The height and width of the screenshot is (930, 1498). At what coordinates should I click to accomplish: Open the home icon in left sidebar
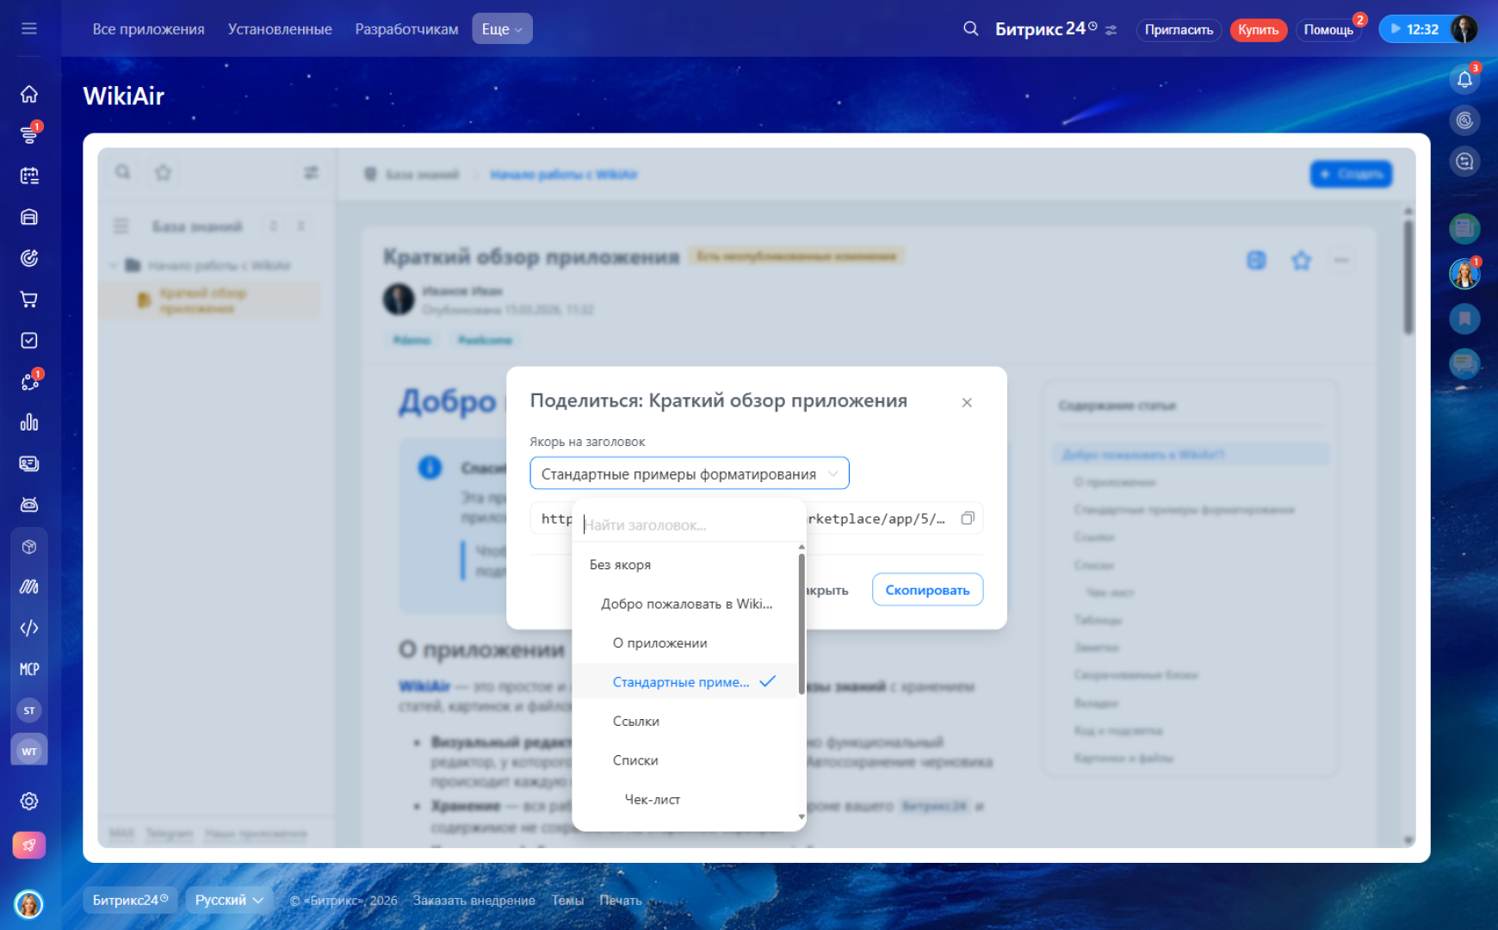pyautogui.click(x=29, y=94)
